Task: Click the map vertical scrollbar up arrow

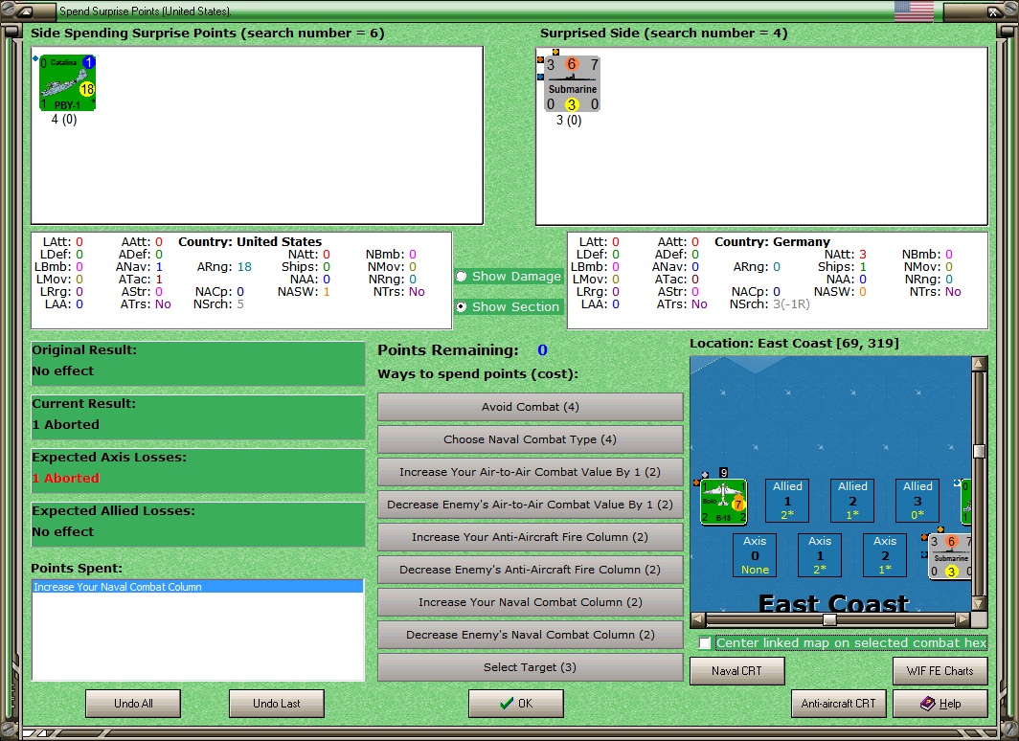Action: (x=979, y=364)
